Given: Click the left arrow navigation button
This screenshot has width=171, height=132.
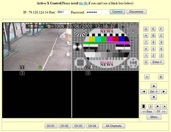Looking at the screenshot, I should click(x=144, y=92).
